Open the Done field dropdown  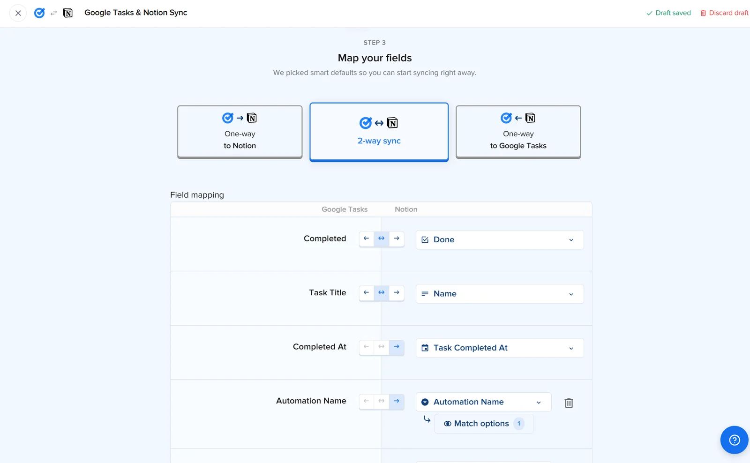500,239
